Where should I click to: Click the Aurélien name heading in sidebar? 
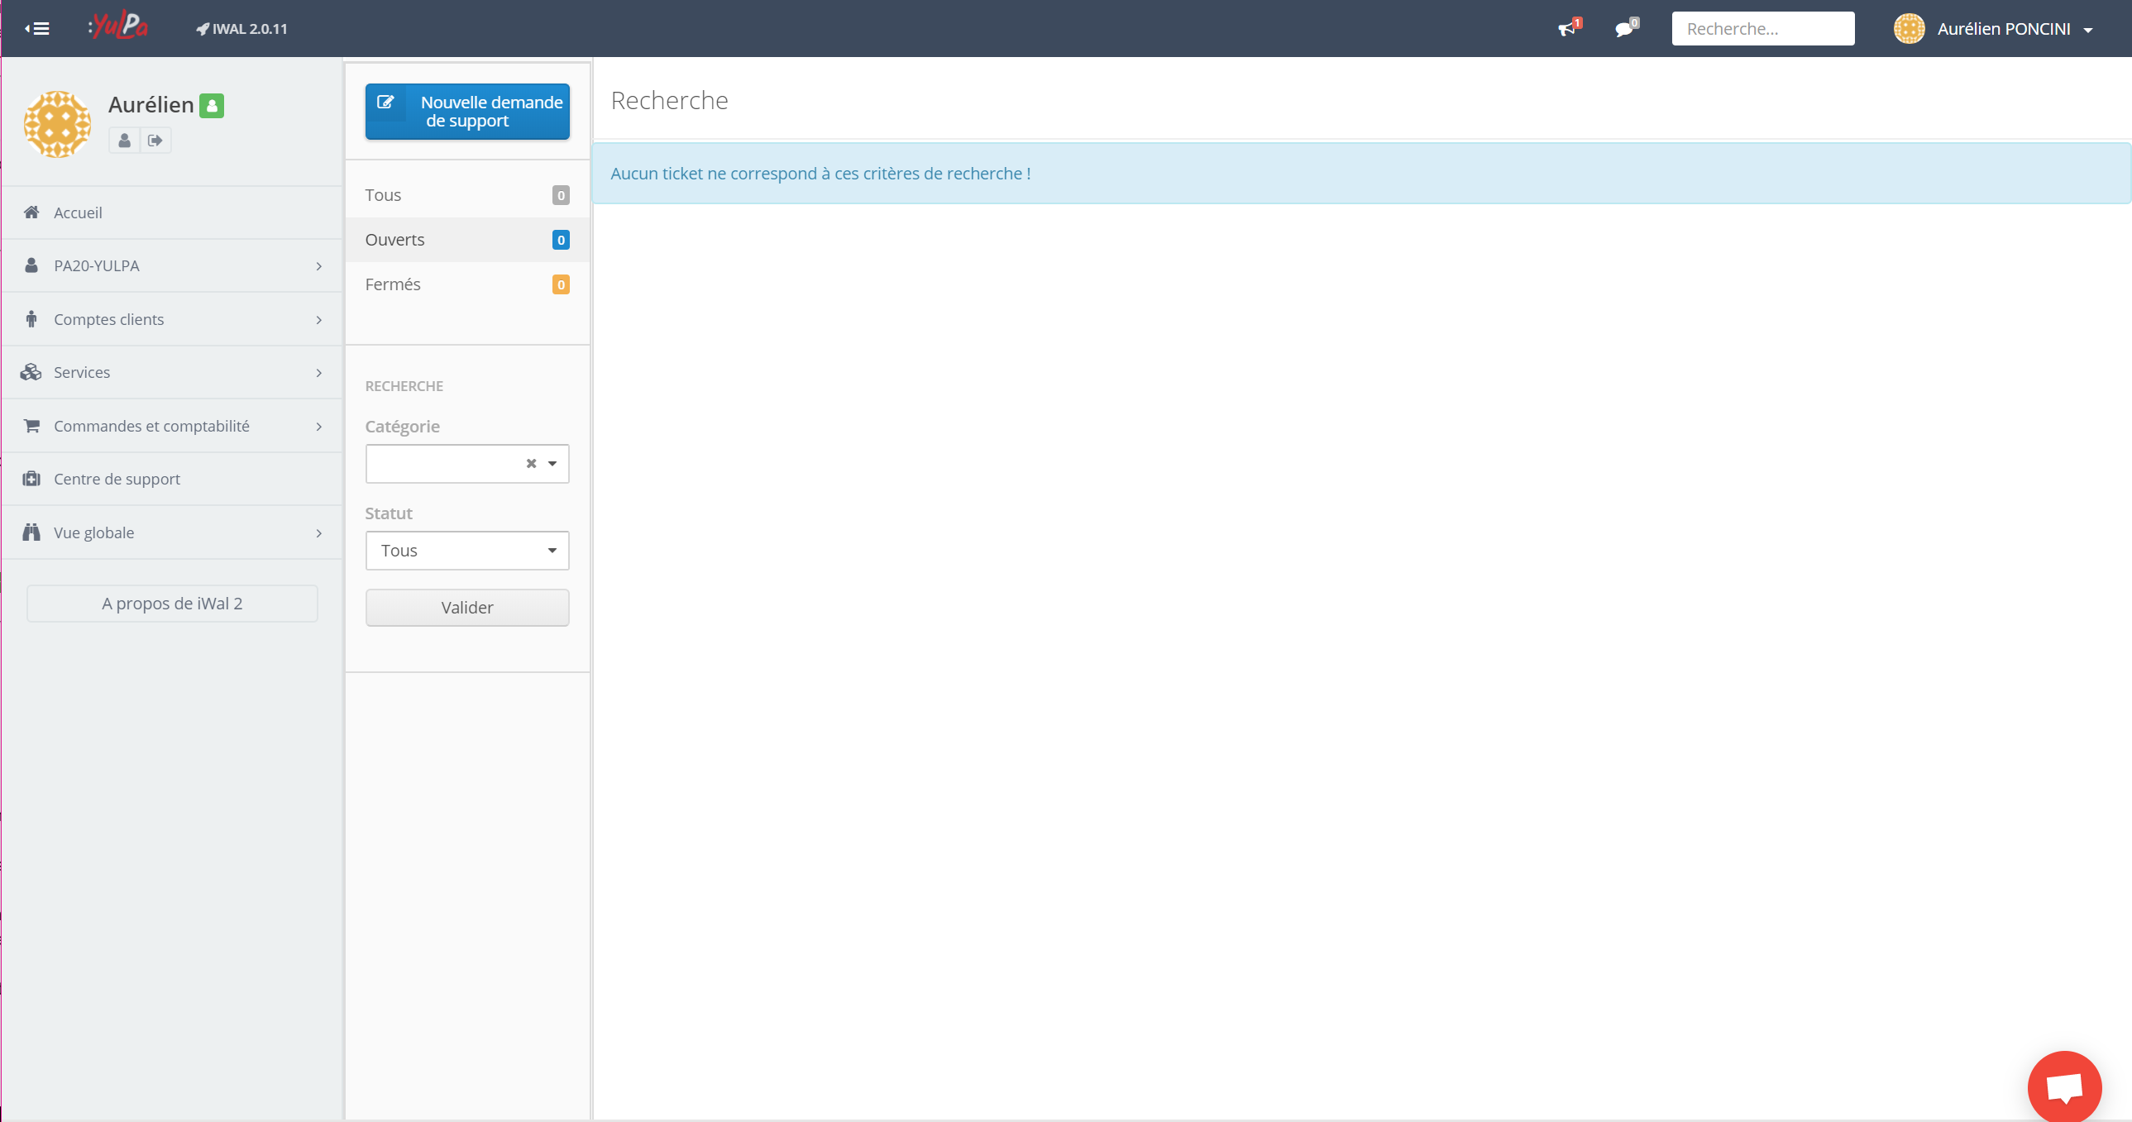(x=151, y=105)
